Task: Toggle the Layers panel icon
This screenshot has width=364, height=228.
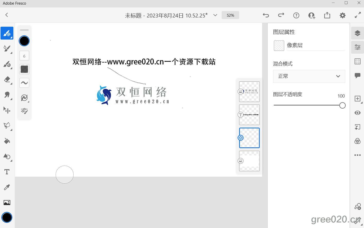Action: click(x=357, y=33)
